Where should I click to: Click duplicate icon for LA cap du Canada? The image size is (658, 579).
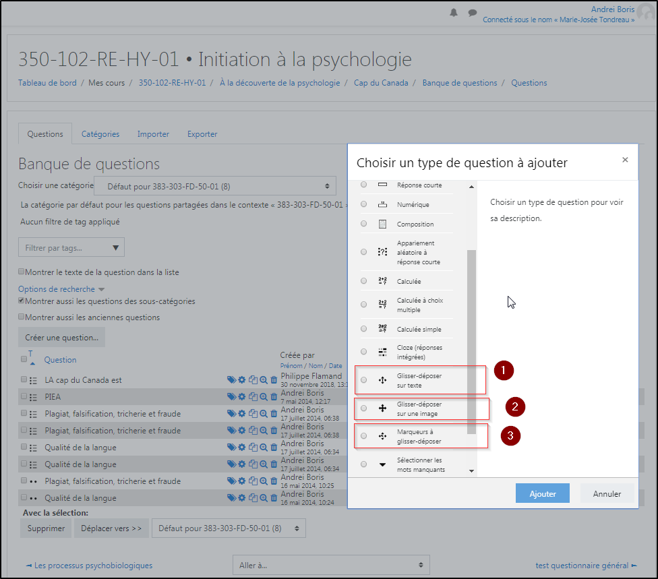click(253, 380)
